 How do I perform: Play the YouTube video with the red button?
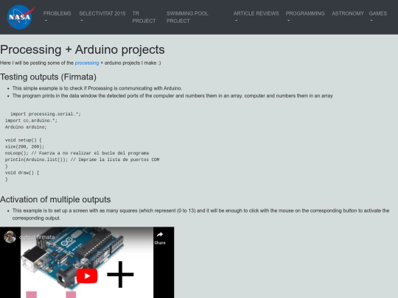[x=87, y=276]
